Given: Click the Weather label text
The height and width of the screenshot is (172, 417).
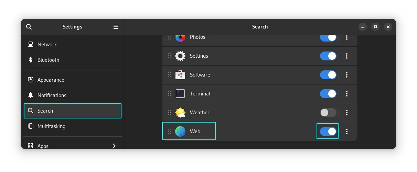Looking at the screenshot, I should pos(200,113).
